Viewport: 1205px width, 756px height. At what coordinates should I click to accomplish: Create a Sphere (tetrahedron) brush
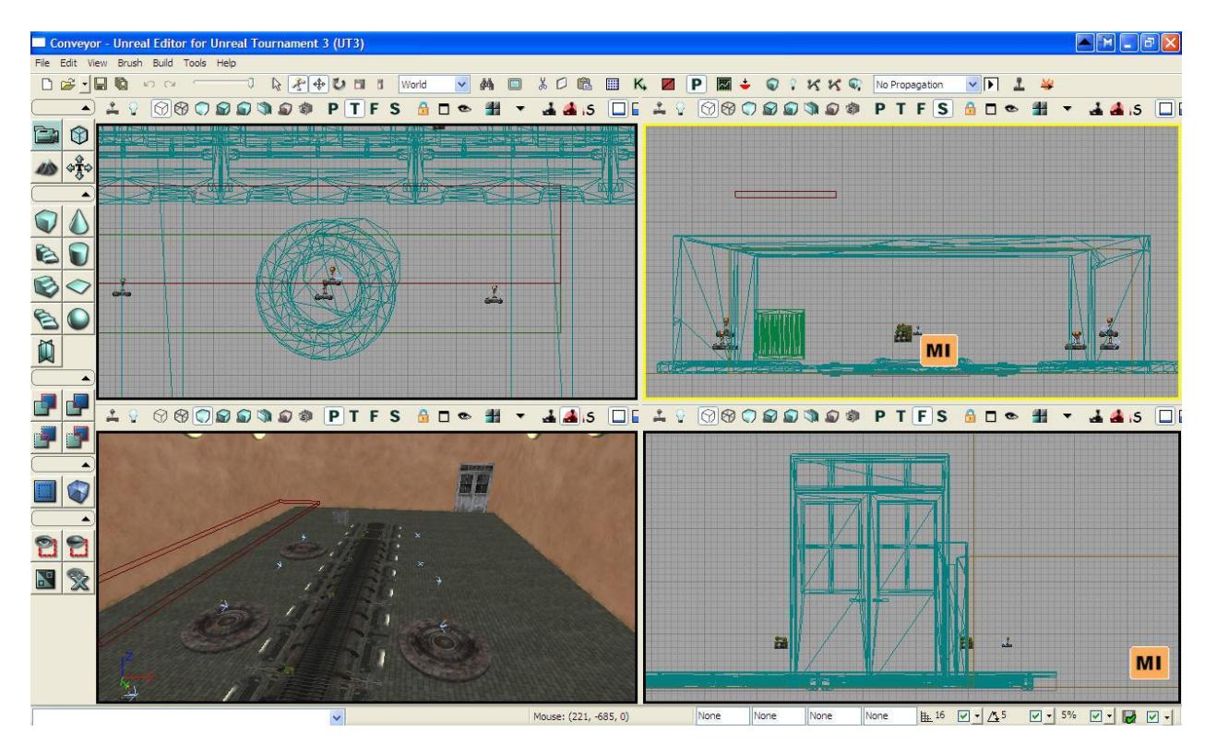(78, 318)
